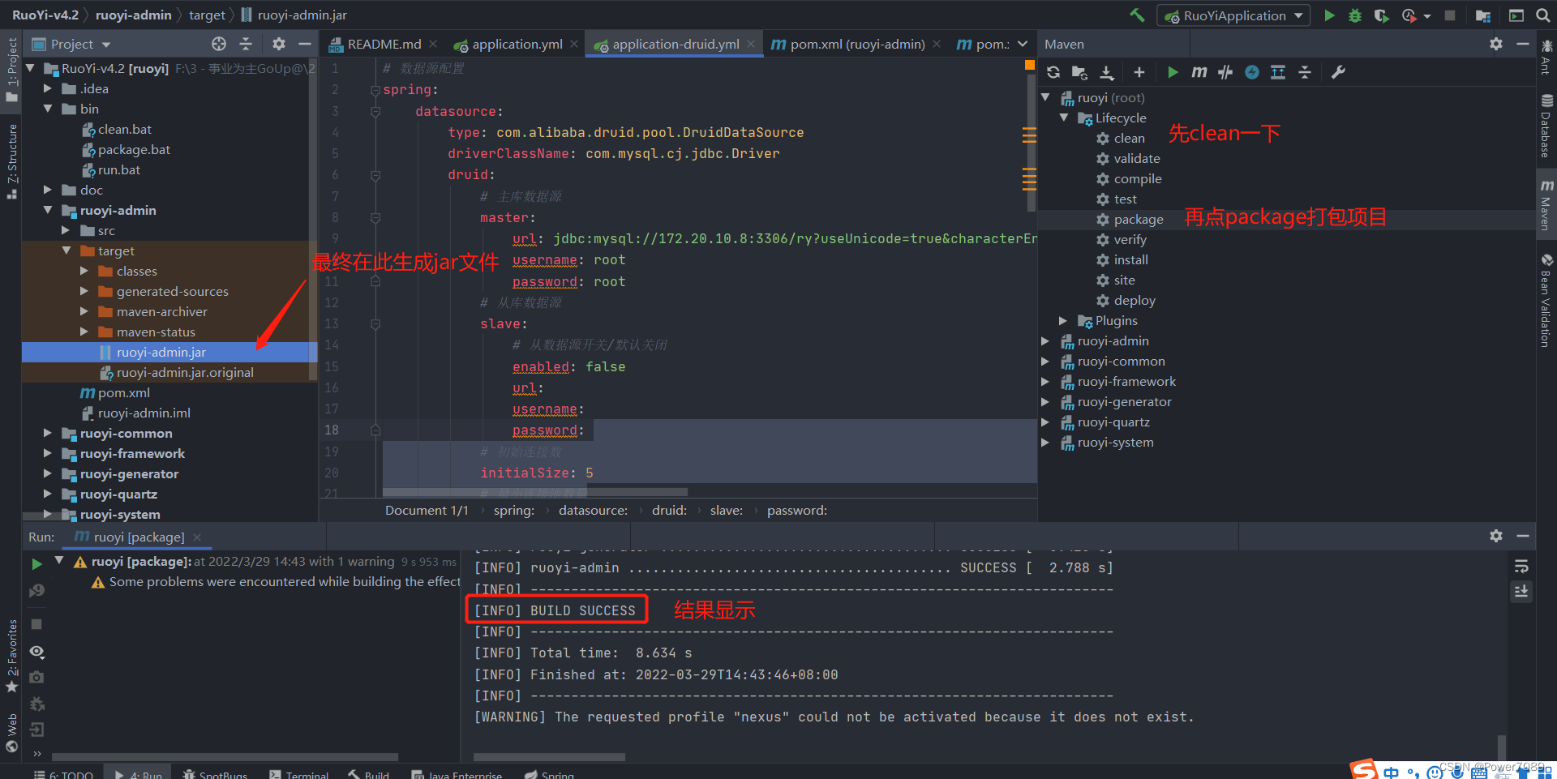
Task: Run RuoYiApplication with the green play button
Action: (1329, 15)
